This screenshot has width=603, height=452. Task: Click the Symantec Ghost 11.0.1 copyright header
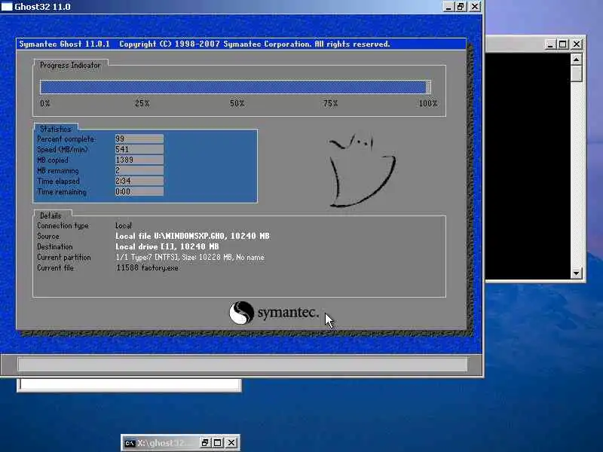tap(204, 44)
